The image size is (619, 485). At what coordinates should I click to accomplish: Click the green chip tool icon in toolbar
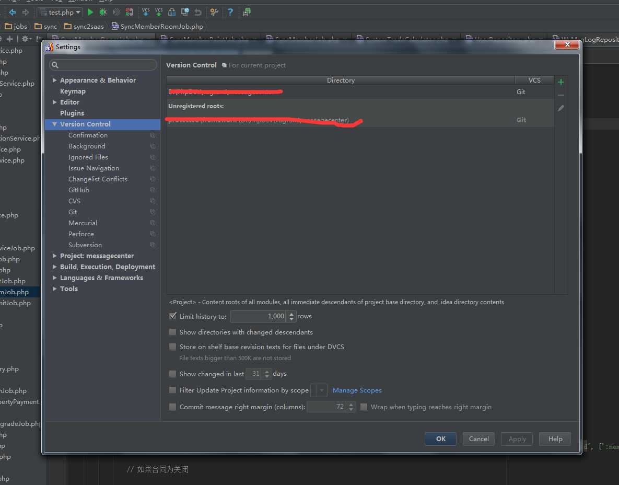pos(247,12)
